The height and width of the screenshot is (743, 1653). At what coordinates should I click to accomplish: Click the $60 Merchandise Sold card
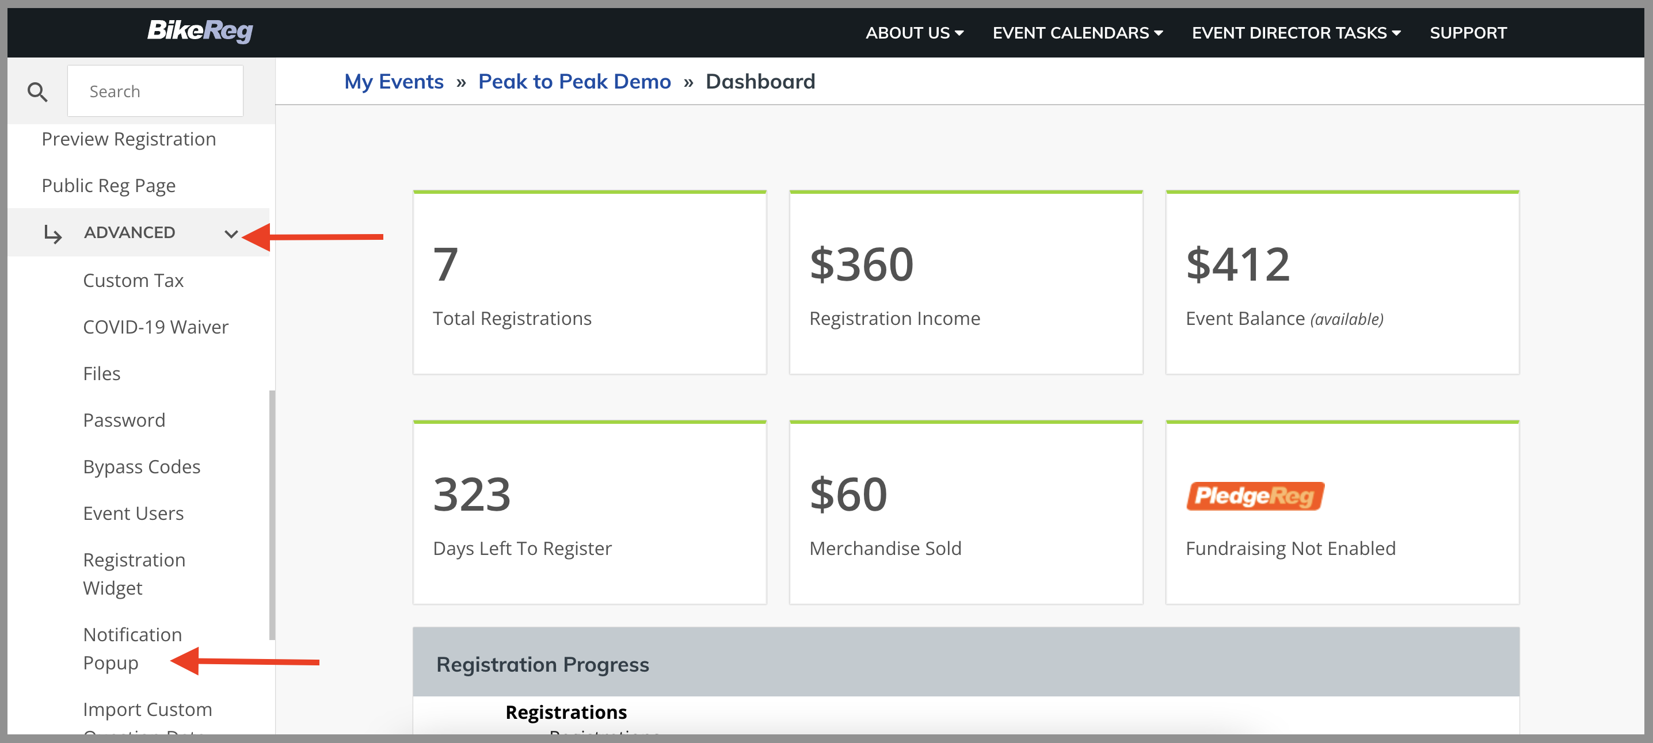click(966, 512)
